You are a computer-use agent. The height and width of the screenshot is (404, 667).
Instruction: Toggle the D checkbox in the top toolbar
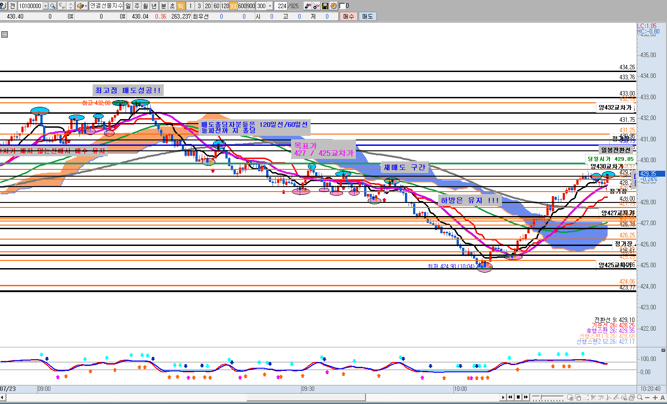click(x=342, y=6)
